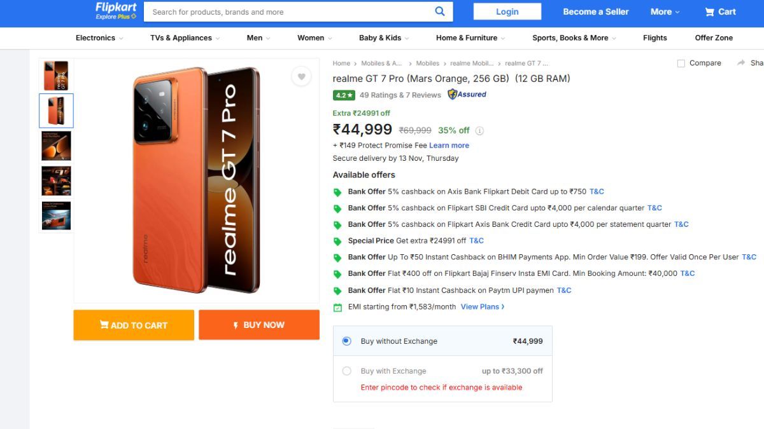The width and height of the screenshot is (764, 429).
Task: Select second highlighted product thumbnail
Action: click(x=56, y=111)
